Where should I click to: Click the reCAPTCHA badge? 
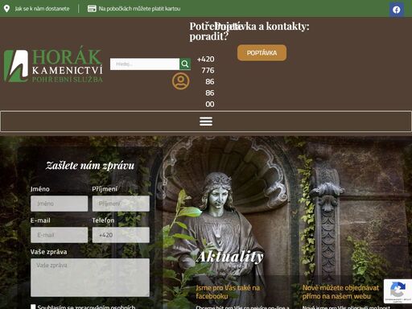(398, 291)
